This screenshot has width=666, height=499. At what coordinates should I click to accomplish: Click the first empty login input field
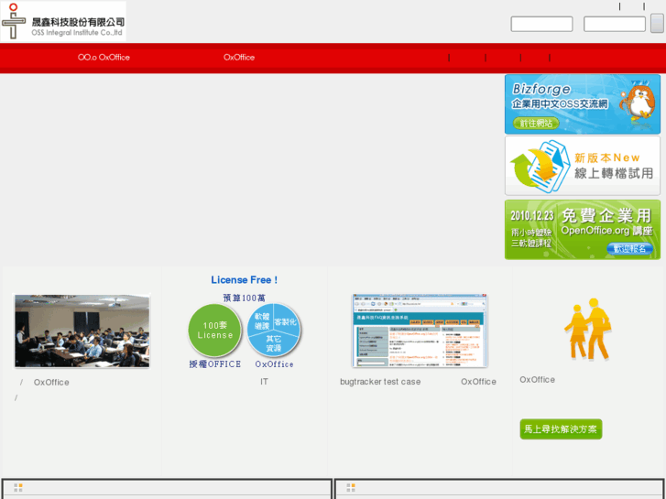[541, 24]
